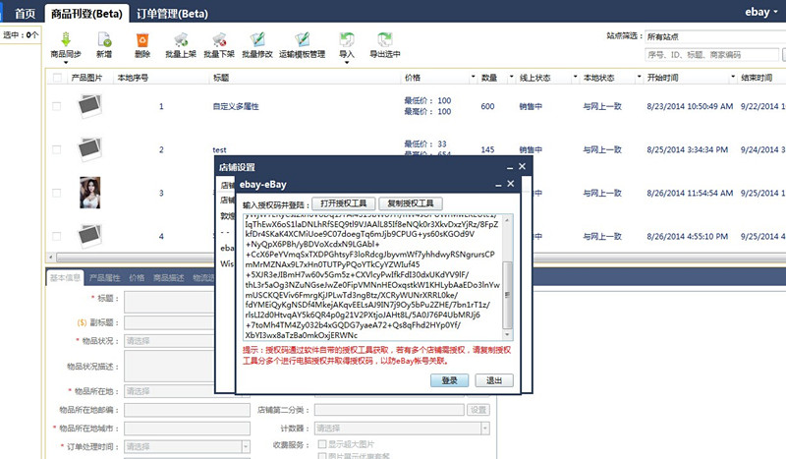
Task: Open the 本地状态 column filter arrow
Action: [x=639, y=78]
